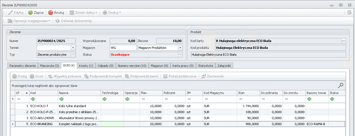The image size is (355, 136).
Task: Switch to Numery seryjne (10) tab
Action: [x=132, y=66]
